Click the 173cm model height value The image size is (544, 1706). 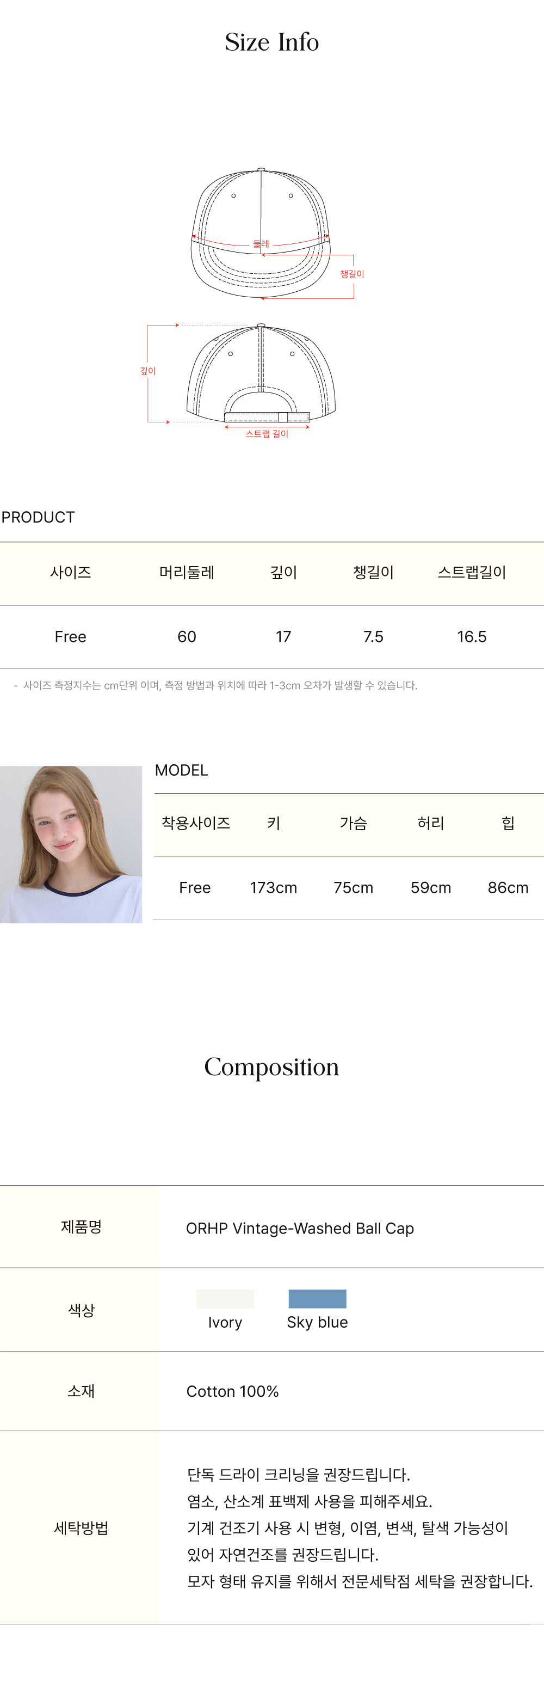[x=273, y=887]
